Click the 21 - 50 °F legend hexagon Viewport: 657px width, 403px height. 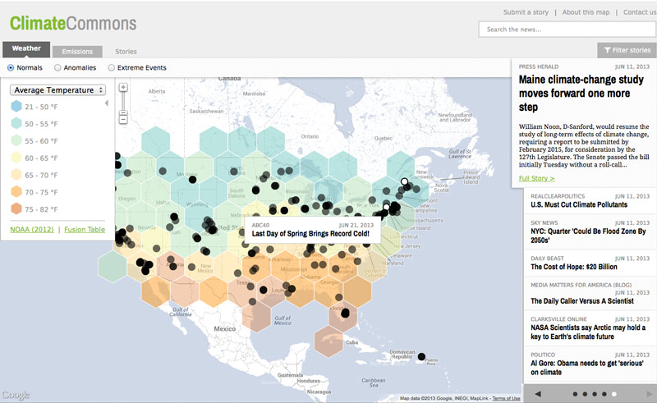point(16,107)
